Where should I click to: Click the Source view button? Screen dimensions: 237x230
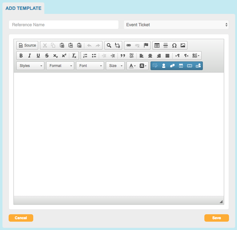(27, 45)
